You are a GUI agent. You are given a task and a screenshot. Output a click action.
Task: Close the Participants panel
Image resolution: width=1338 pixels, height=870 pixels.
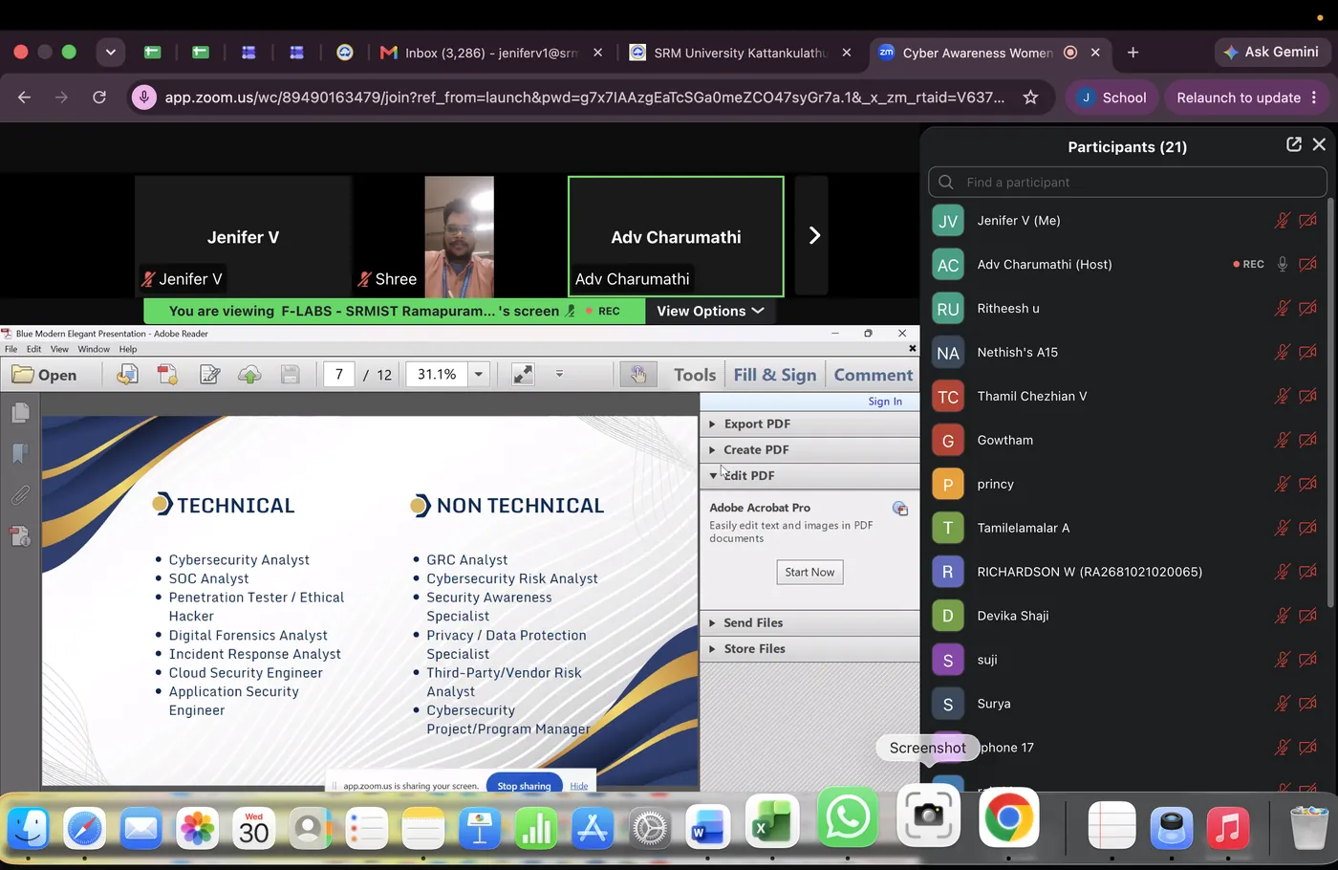[x=1319, y=144]
